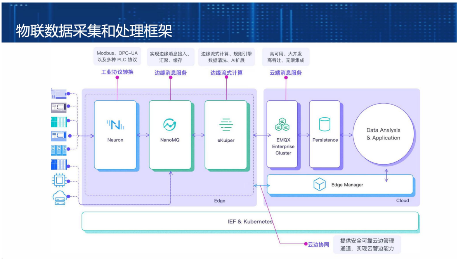Click the Data Analysis & Application circle

383,134
